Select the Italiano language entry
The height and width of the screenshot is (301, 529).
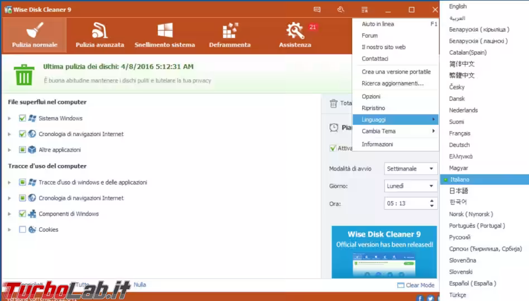click(x=484, y=179)
